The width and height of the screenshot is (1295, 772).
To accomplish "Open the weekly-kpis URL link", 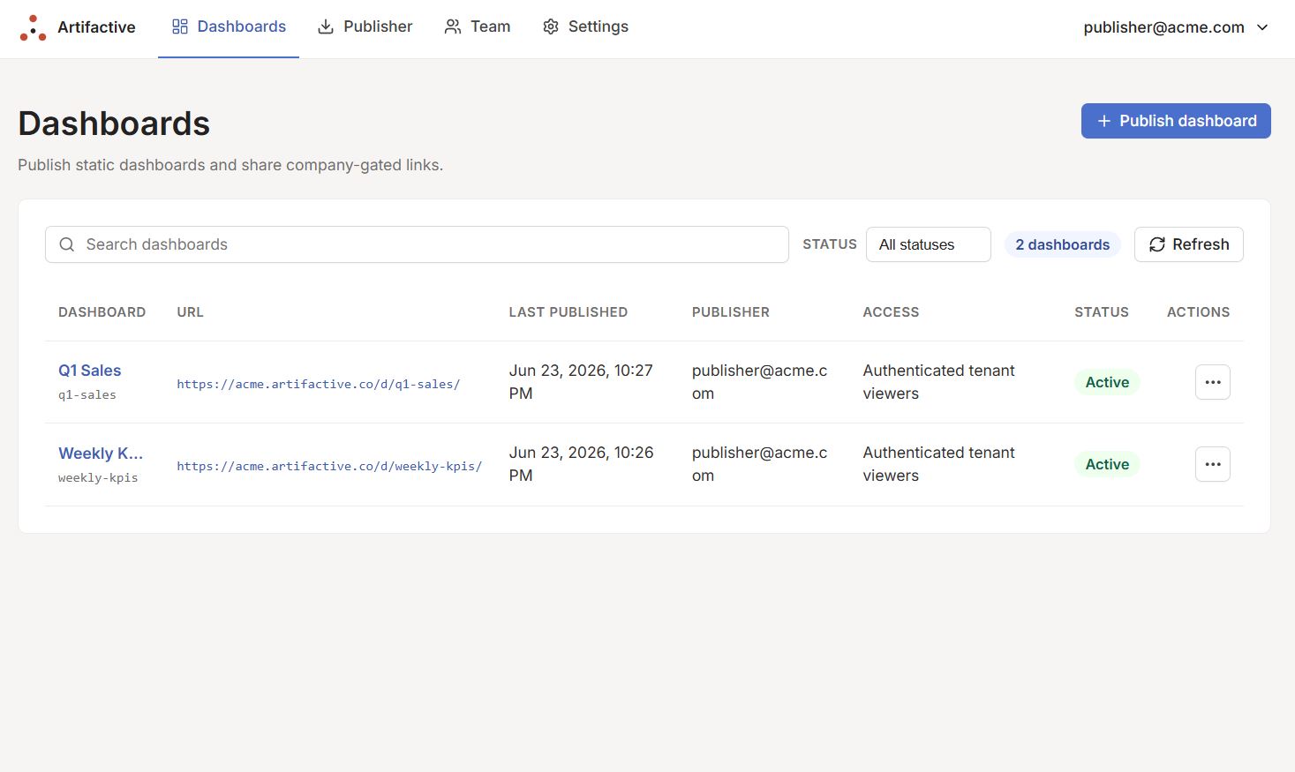I will (x=329, y=466).
